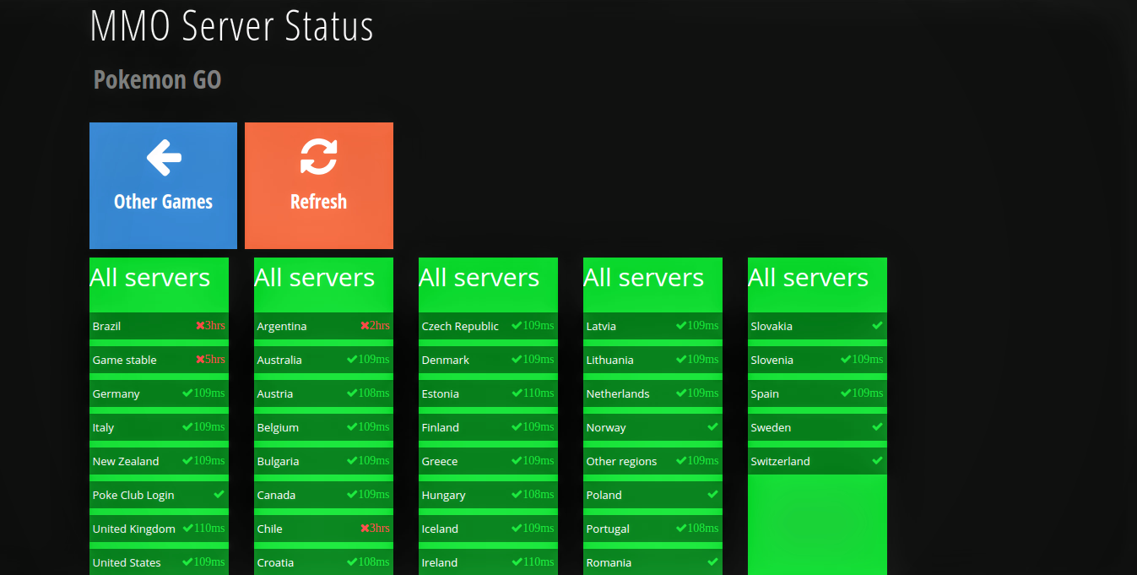The height and width of the screenshot is (575, 1137).
Task: Click the red X icon for Argentina
Action: (x=365, y=326)
